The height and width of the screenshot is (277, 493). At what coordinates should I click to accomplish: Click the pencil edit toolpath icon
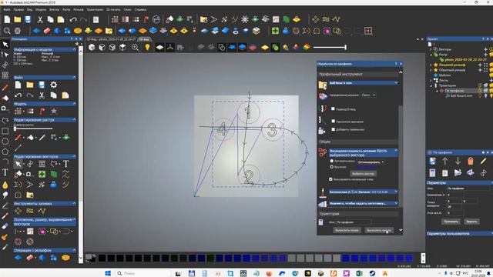click(483, 161)
